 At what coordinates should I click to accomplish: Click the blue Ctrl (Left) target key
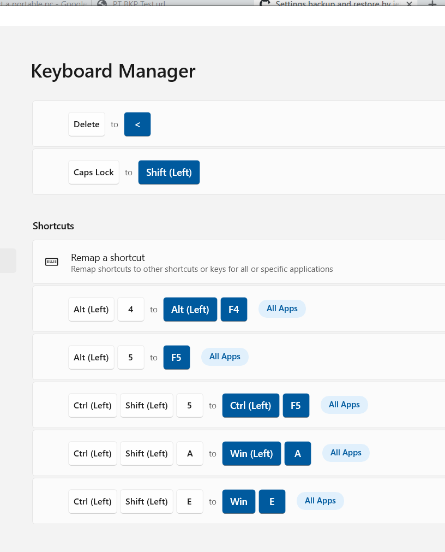pos(251,406)
